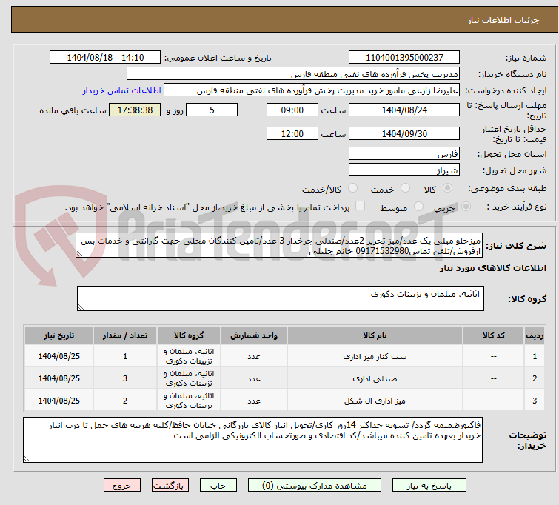The width and height of the screenshot is (559, 505).
Task: Select the 'متوسط' purchase type radio
Action: (x=420, y=207)
